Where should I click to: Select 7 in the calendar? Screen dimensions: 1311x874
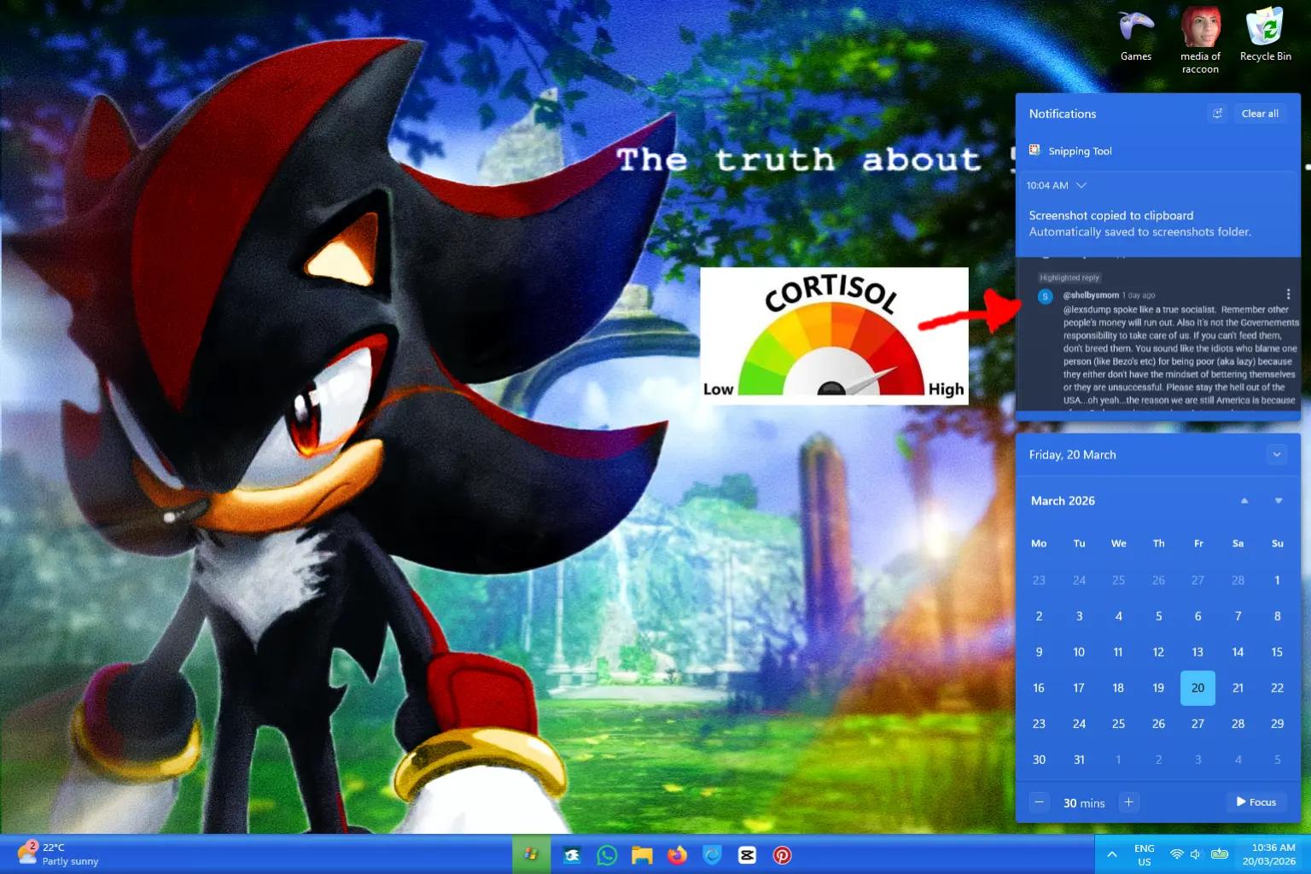[1238, 616]
